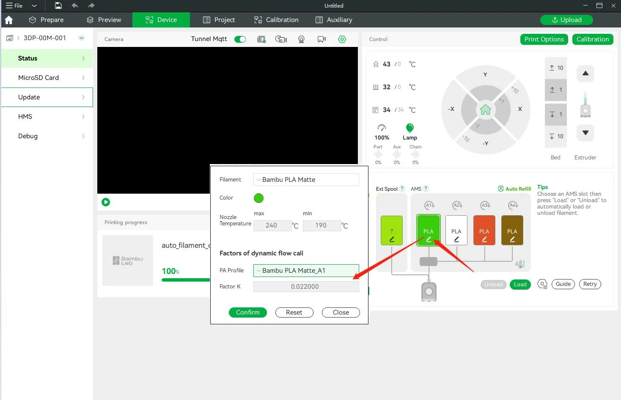The height and width of the screenshot is (400, 621).
Task: Move extruder down with the down arrow
Action: coord(585,133)
